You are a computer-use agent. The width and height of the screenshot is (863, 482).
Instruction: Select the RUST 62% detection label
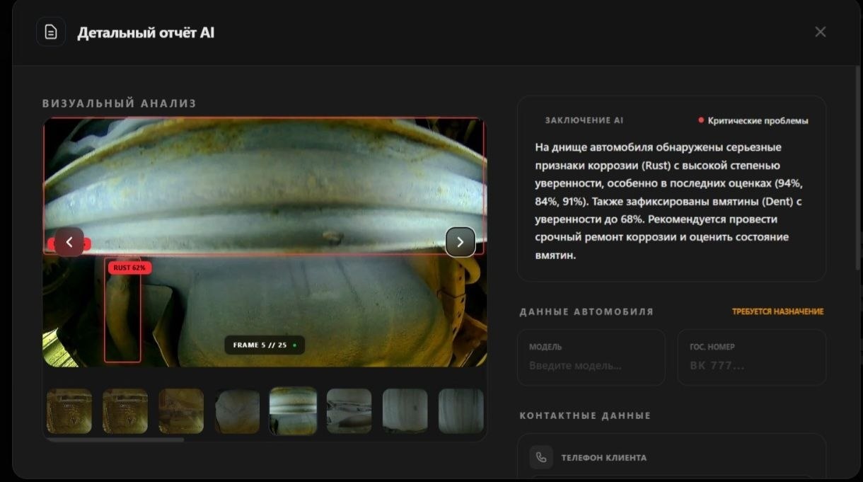(129, 268)
